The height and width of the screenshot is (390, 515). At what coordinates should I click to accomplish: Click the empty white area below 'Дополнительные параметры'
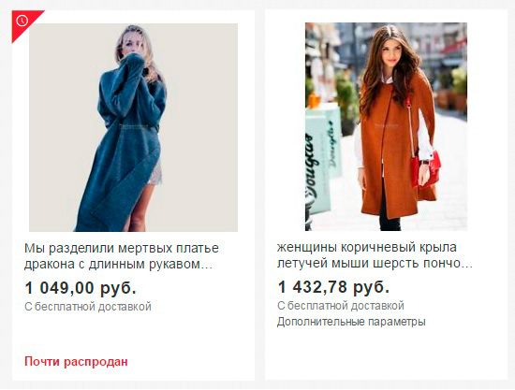pos(386,354)
